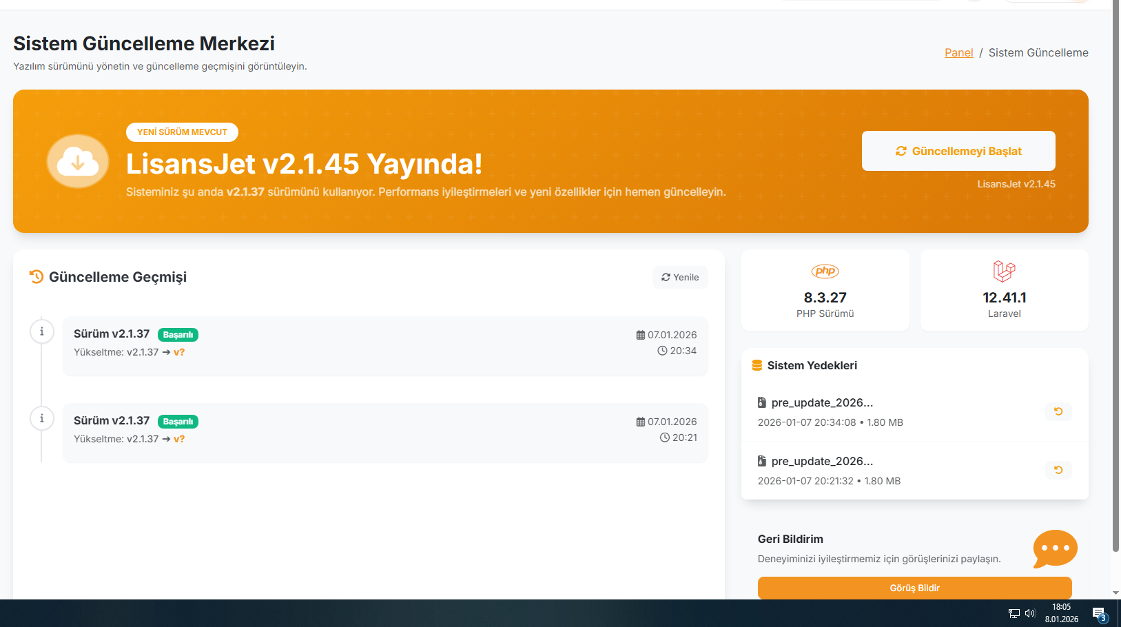Screen dimensions: 1121x627
Task: Click the clock icon next to 20:21
Action: point(665,438)
